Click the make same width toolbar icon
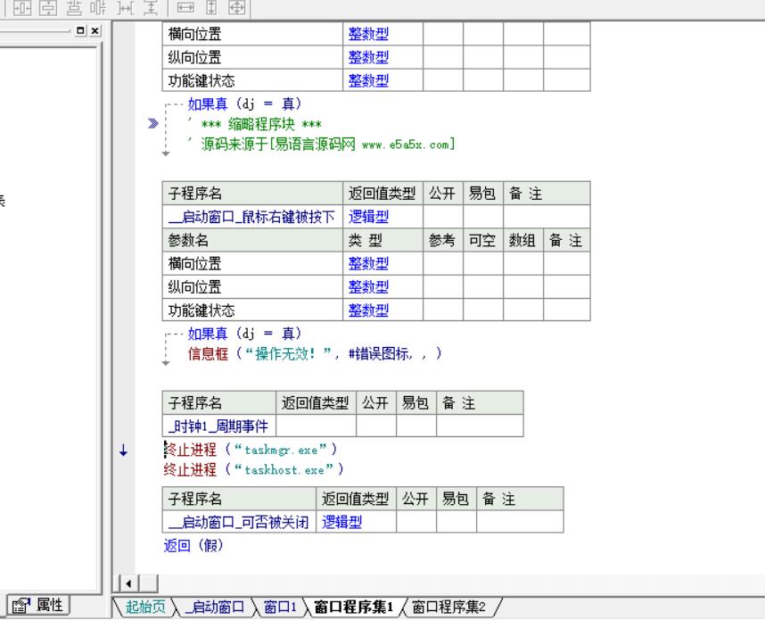 [185, 7]
